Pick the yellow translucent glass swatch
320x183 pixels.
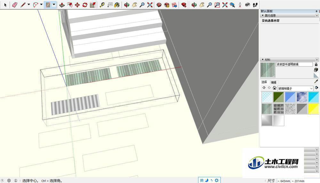tap(314, 109)
